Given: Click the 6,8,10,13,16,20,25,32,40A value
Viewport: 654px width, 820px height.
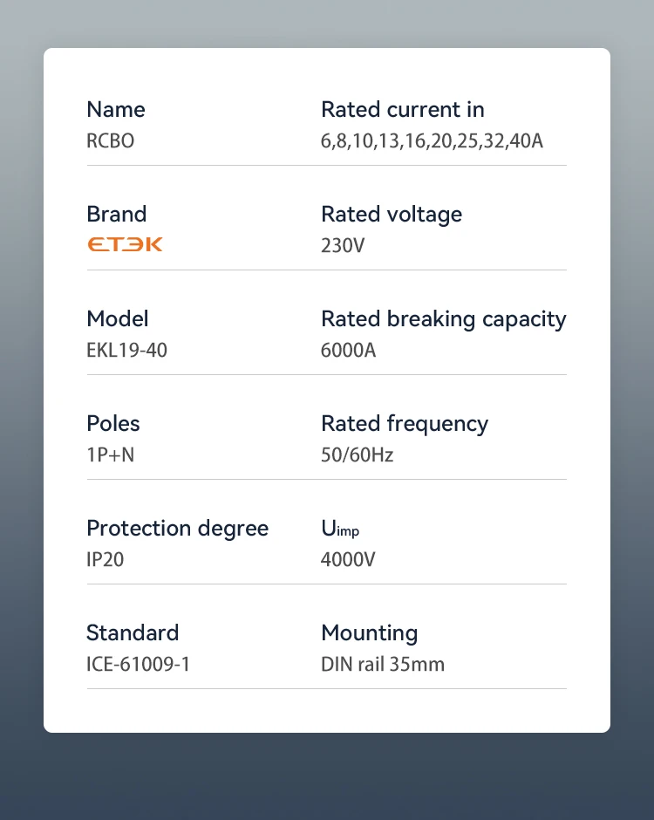Looking at the screenshot, I should [432, 141].
